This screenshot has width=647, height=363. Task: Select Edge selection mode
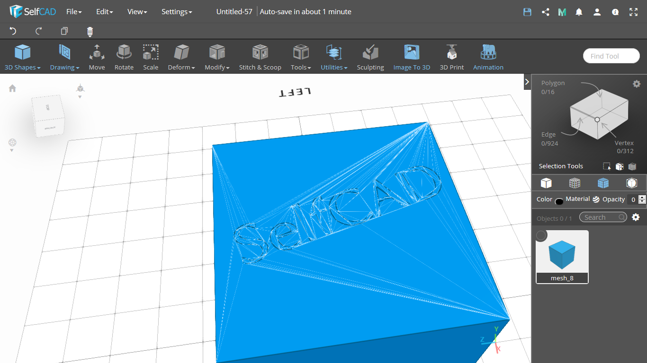point(549,139)
